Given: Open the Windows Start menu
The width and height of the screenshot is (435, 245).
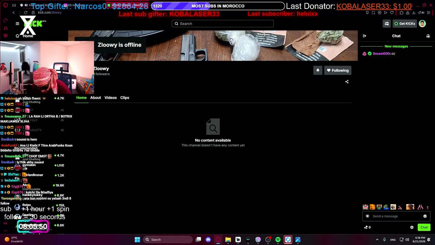Looking at the screenshot, I should coord(137,240).
